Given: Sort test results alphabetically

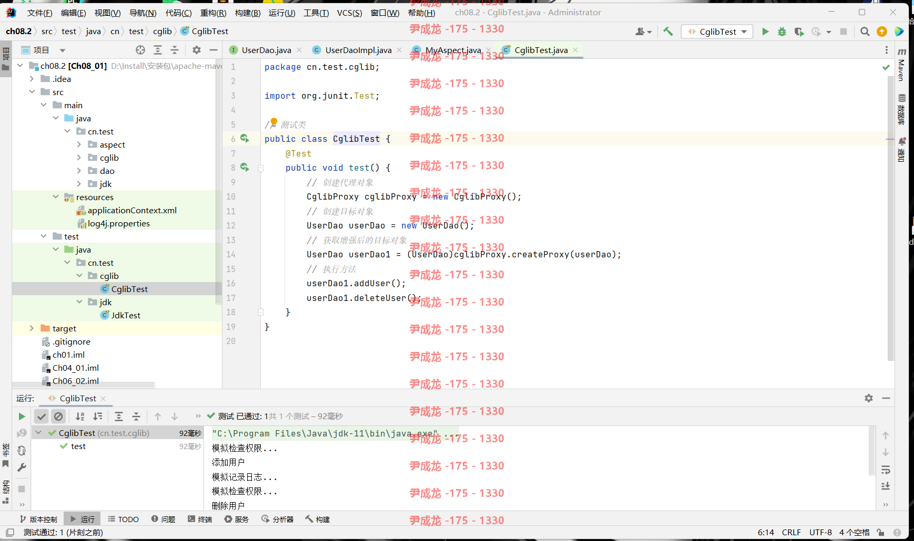Looking at the screenshot, I should click(80, 417).
